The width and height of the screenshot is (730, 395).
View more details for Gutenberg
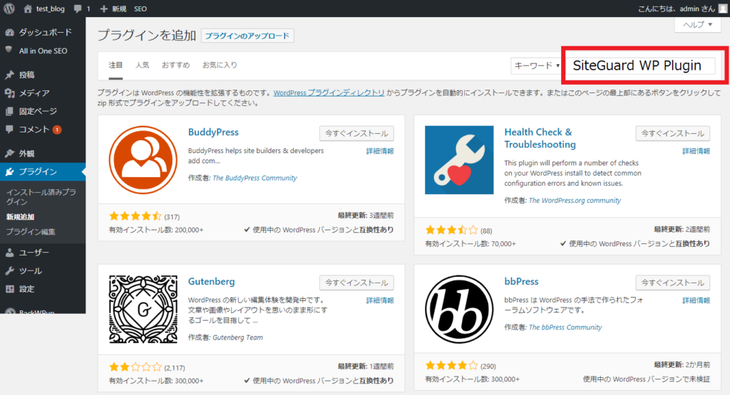click(x=379, y=300)
